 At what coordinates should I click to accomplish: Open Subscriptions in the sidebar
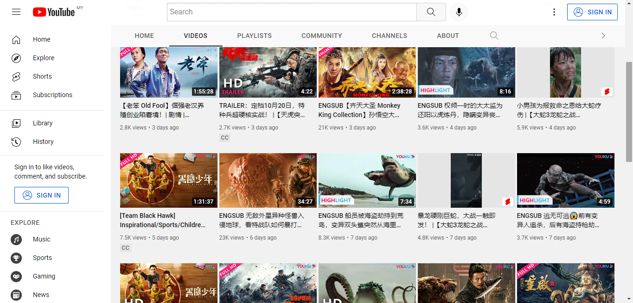click(52, 95)
